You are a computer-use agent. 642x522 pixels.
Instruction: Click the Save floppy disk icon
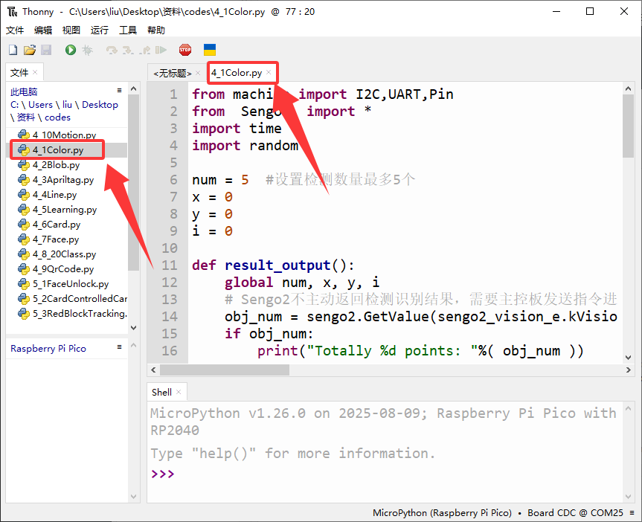(46, 50)
